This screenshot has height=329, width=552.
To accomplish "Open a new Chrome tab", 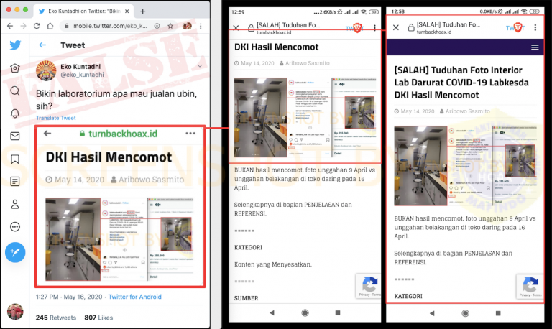I will click(142, 11).
